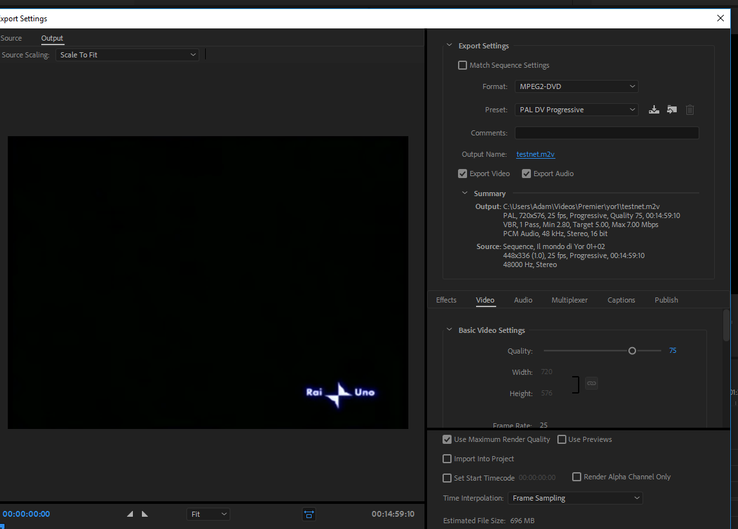Switch to the Publish tab
Screen dimensions: 738x529
tap(666, 300)
